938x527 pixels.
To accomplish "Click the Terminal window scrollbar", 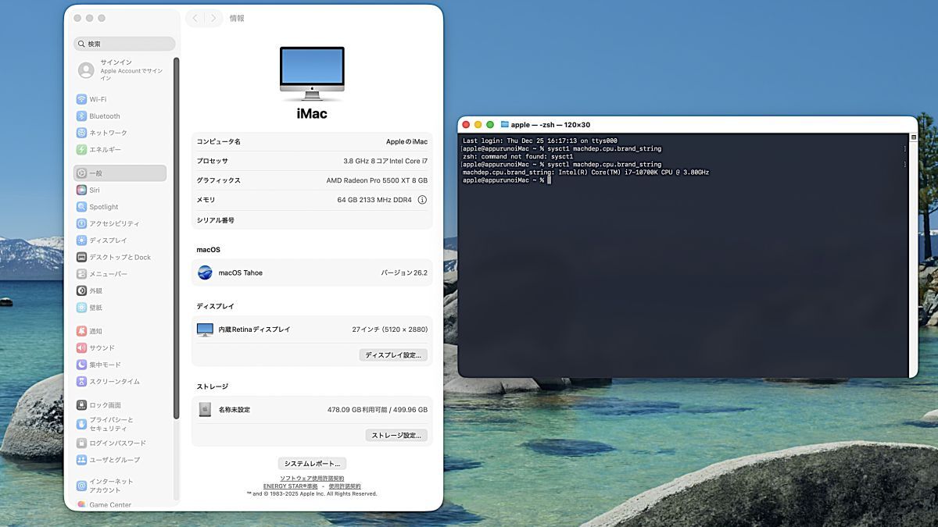I will (913, 255).
